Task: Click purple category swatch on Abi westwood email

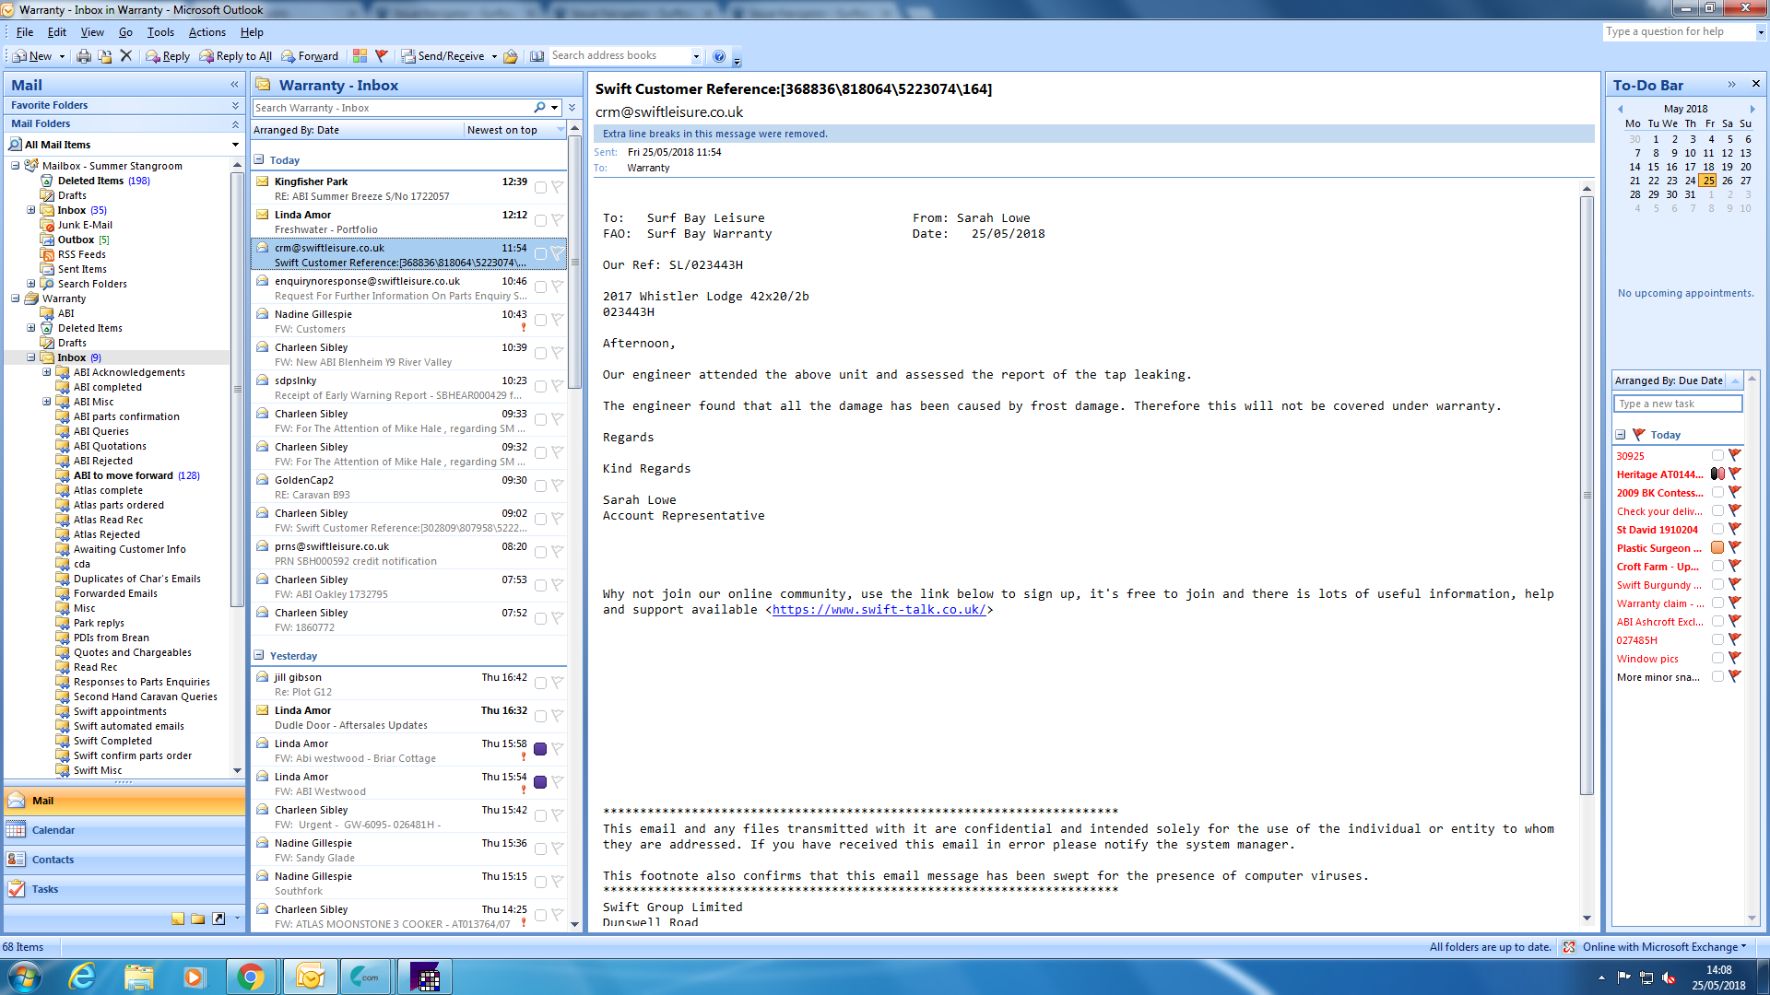Action: coord(540,749)
